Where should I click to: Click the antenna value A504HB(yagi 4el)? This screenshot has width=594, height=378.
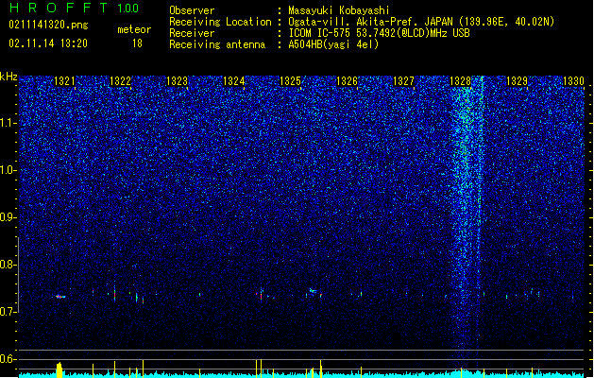point(333,44)
